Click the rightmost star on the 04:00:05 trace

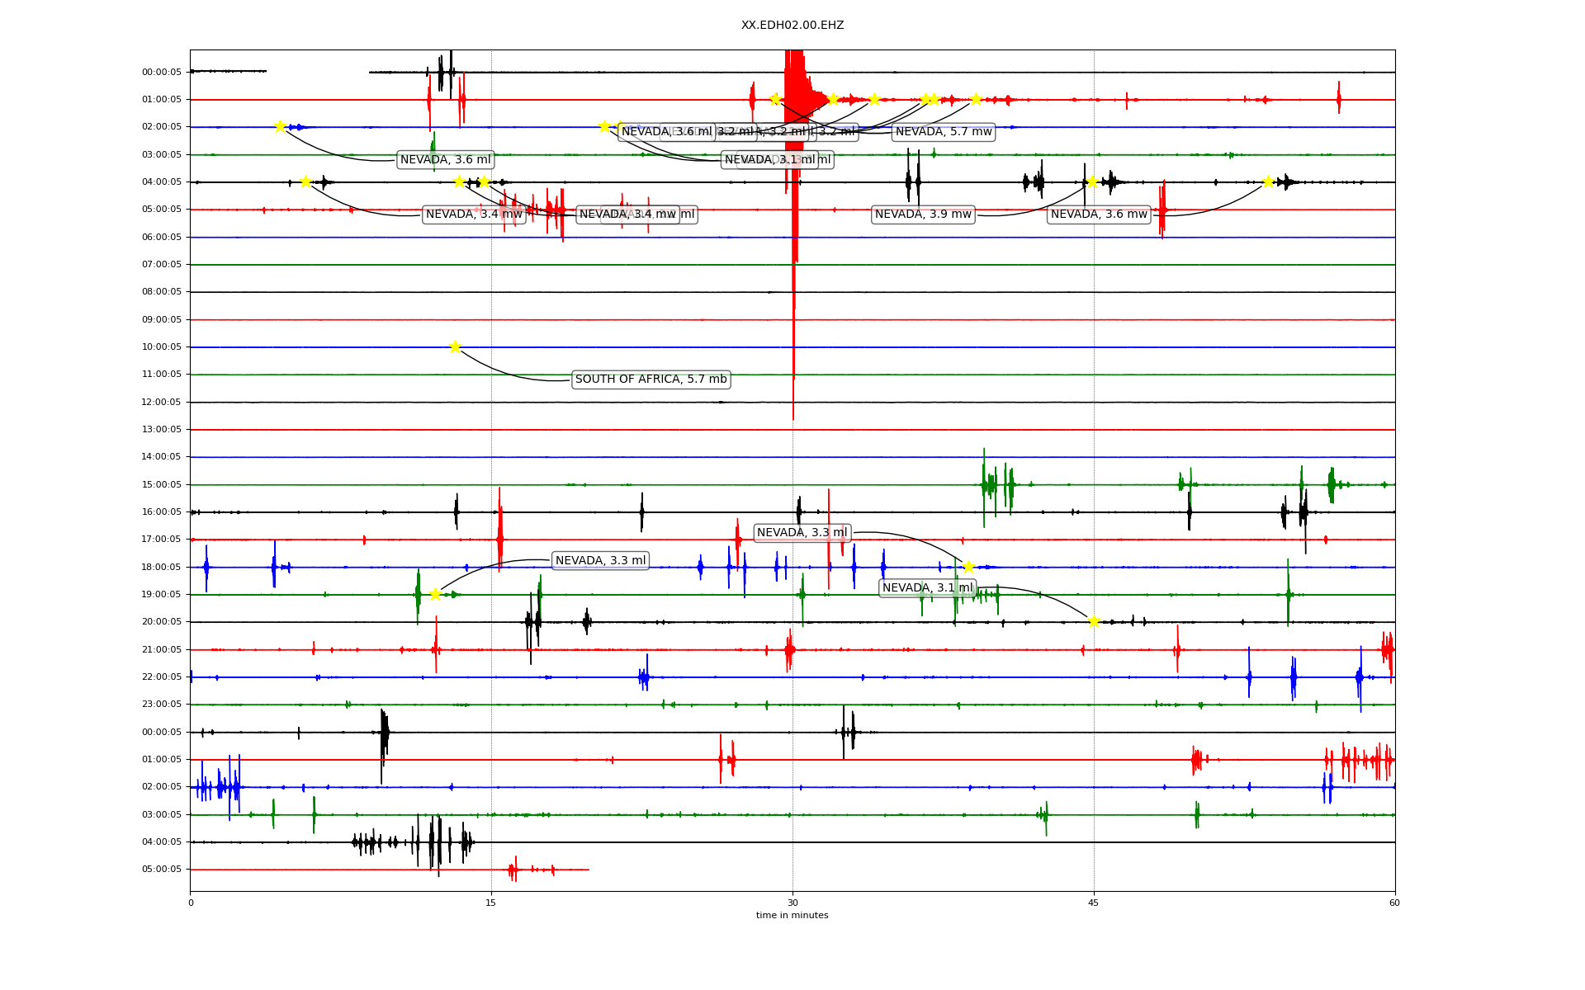tap(1268, 181)
